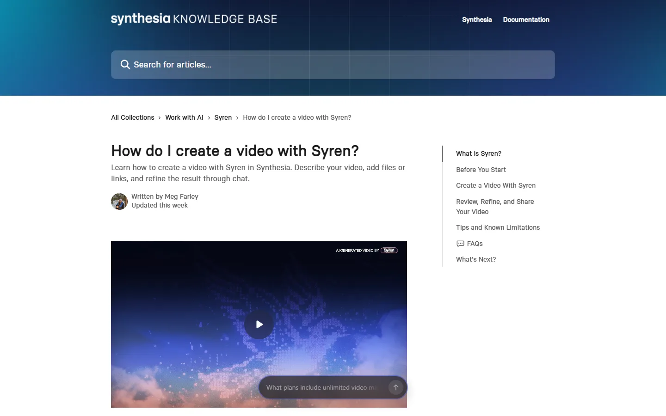This screenshot has width=666, height=416.
Task: Click Meg Farley's author avatar
Action: [x=119, y=202]
